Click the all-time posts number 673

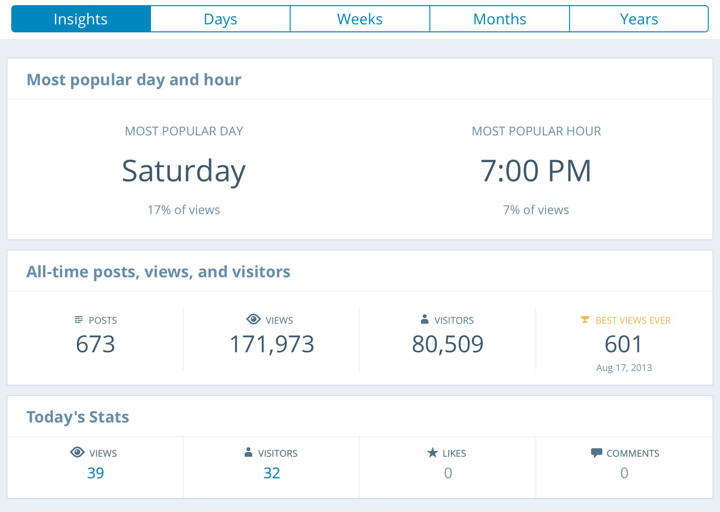click(x=96, y=344)
